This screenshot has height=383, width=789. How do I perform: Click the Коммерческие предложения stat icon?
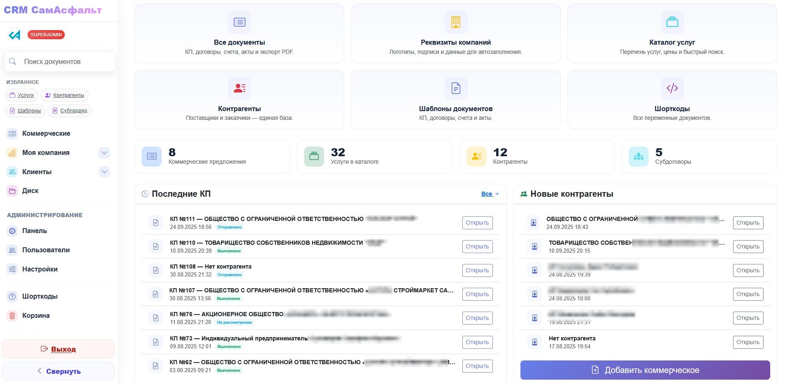(152, 157)
